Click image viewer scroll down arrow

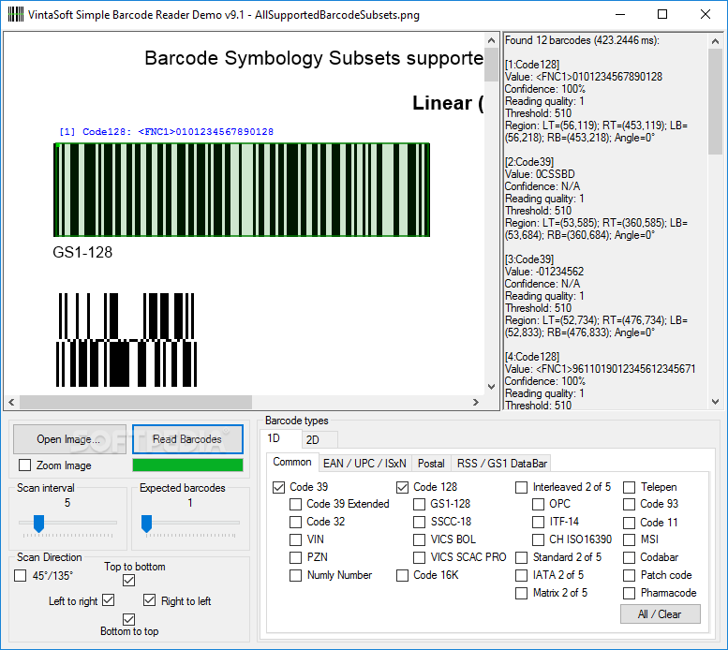point(491,387)
